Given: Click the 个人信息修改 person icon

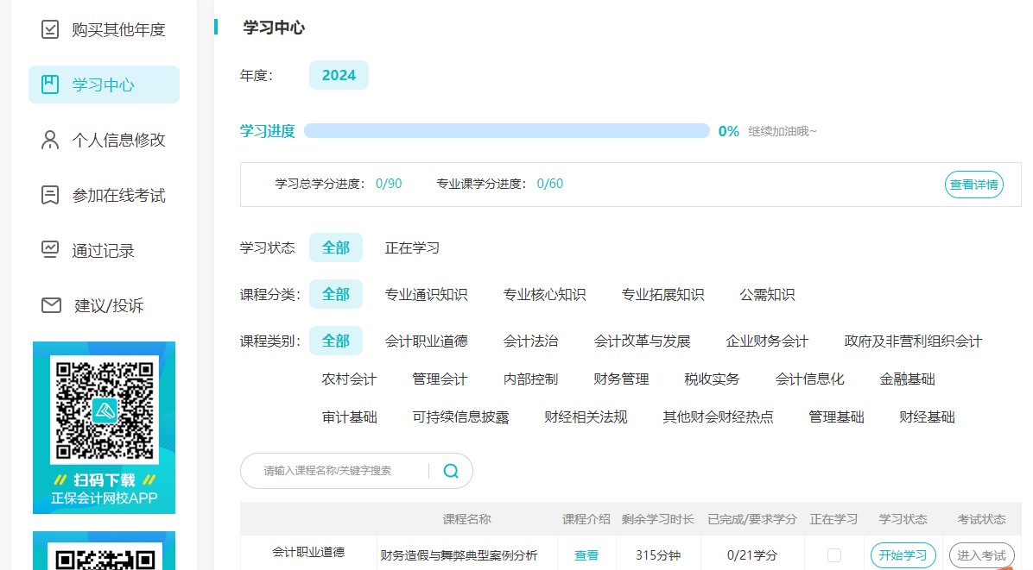Looking at the screenshot, I should (49, 140).
